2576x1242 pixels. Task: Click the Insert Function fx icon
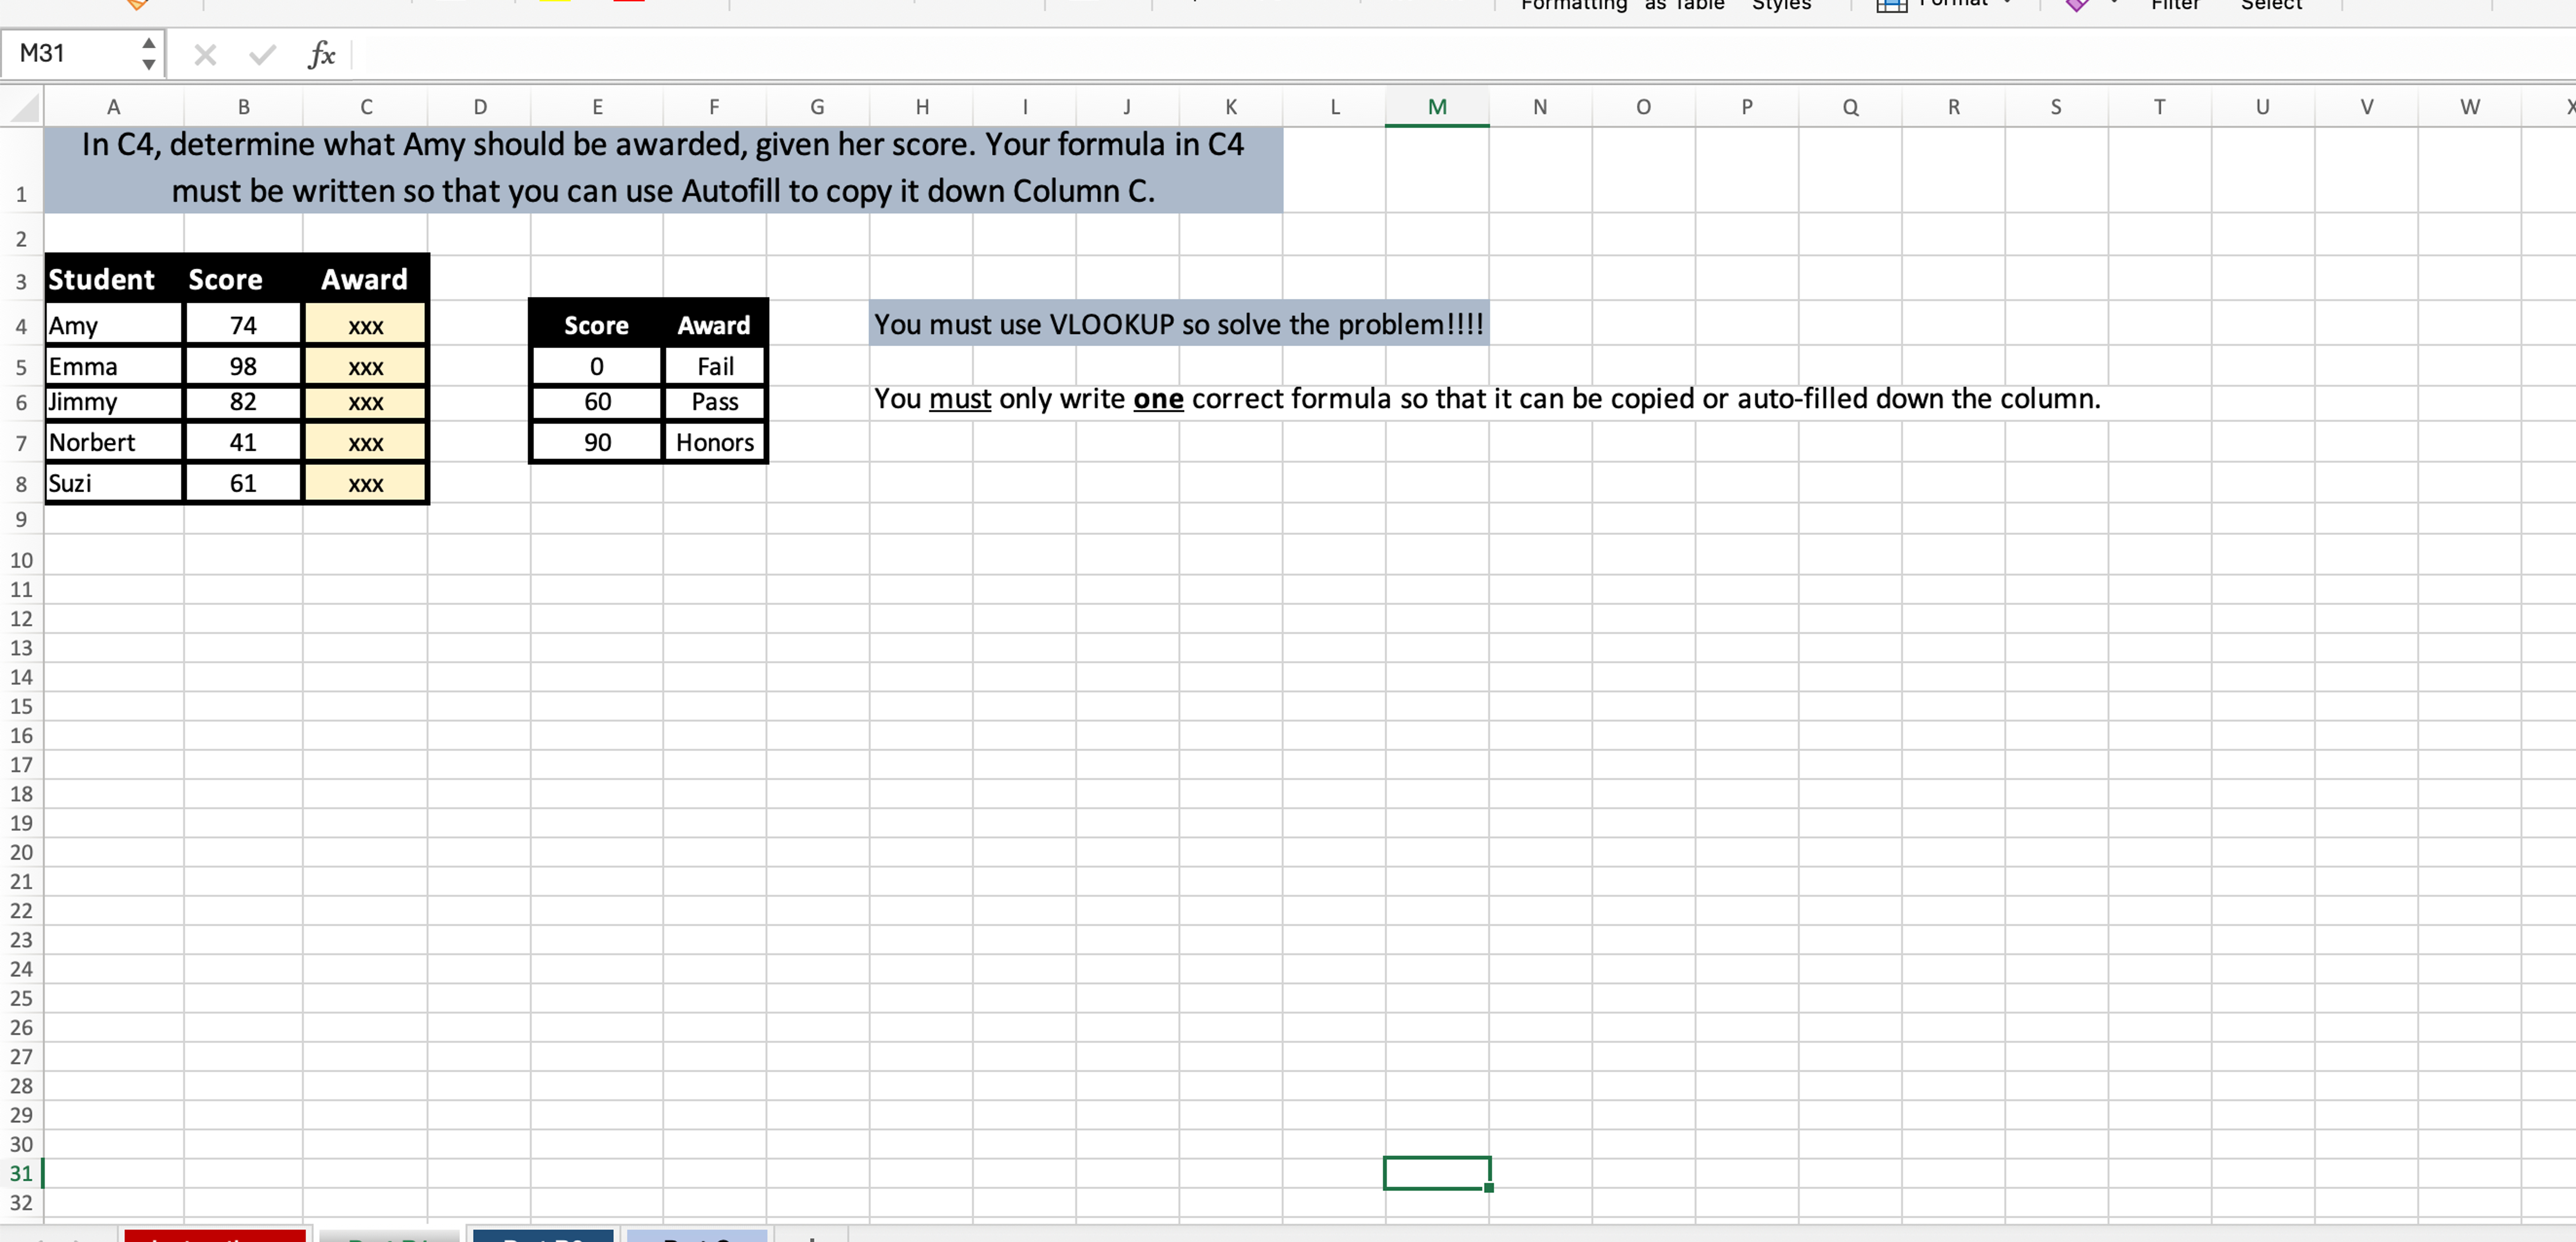click(x=321, y=54)
